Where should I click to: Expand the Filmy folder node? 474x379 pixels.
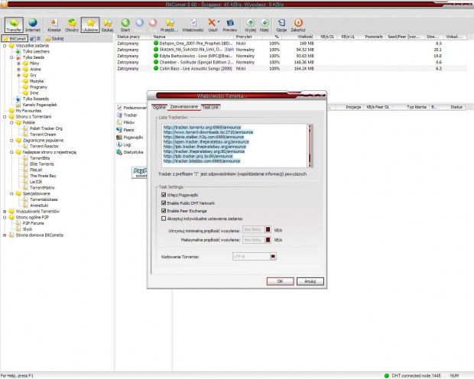tap(18, 63)
